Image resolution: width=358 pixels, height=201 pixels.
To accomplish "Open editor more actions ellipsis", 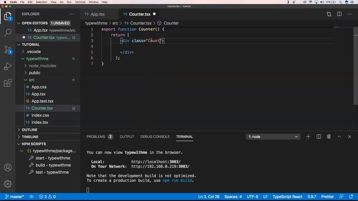I will click(350, 14).
